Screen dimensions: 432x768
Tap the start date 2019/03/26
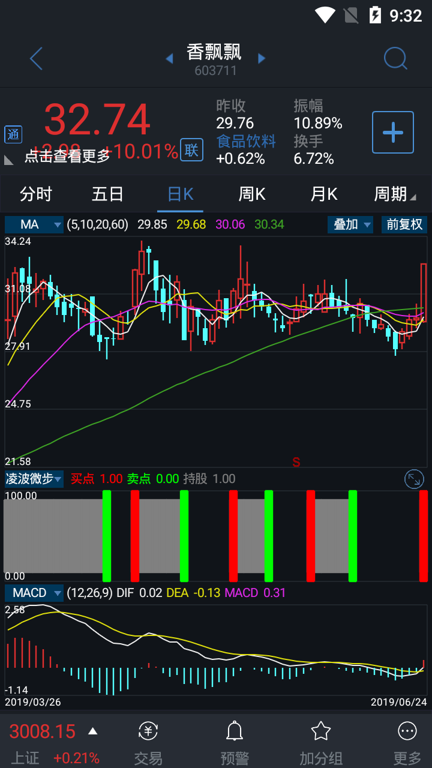coord(33,702)
